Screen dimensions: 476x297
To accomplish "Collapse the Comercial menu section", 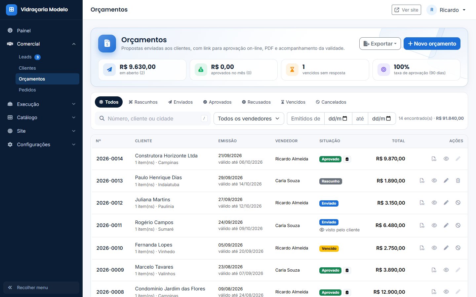I will tap(41, 44).
